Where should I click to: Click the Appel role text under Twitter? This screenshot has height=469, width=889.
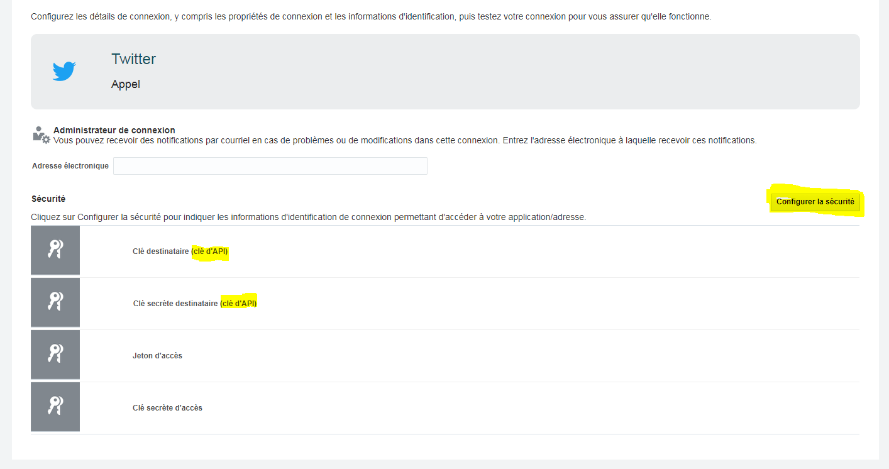pyautogui.click(x=126, y=84)
